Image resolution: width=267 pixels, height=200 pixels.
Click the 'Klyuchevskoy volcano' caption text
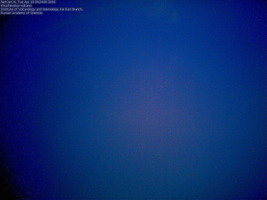(x=16, y=6)
